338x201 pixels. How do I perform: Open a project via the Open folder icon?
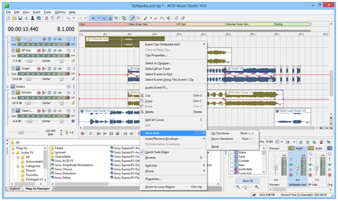(14, 18)
